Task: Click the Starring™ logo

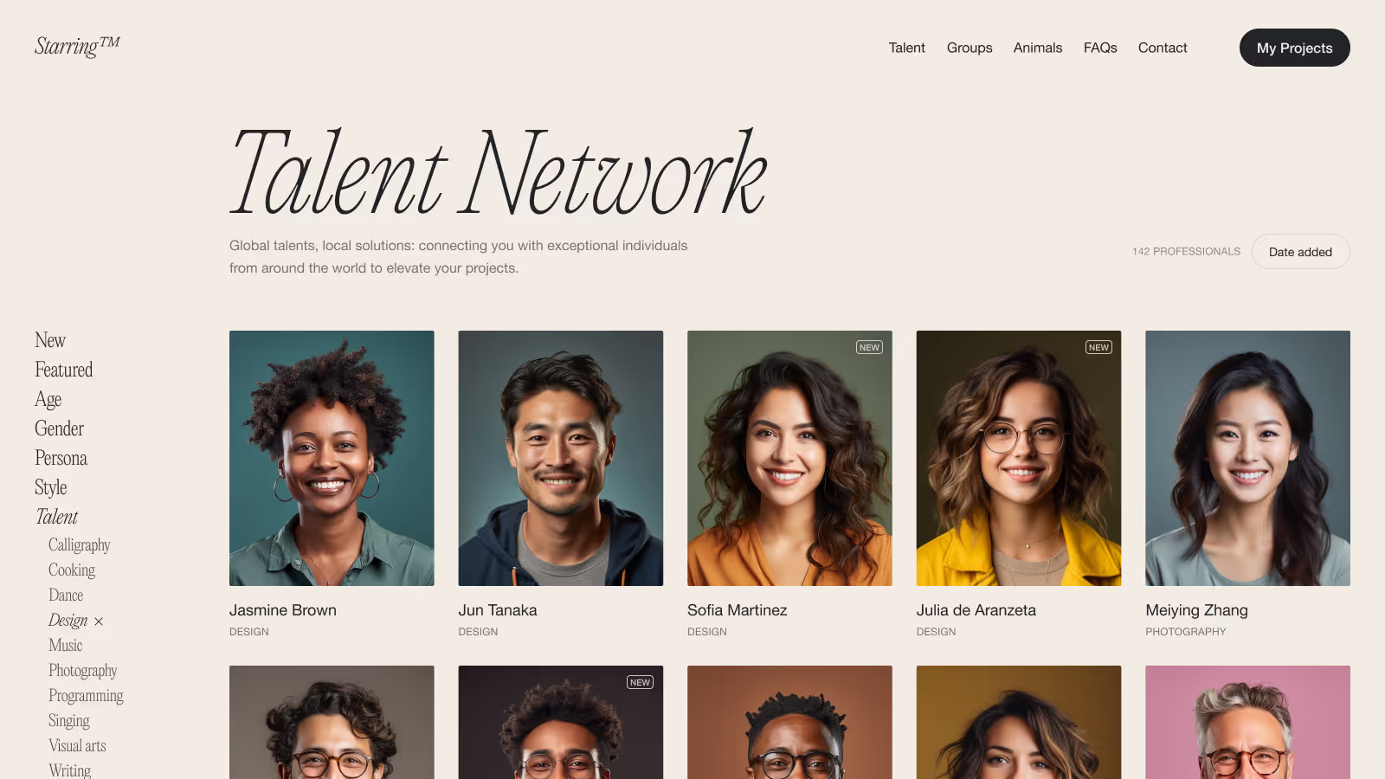Action: tap(77, 46)
